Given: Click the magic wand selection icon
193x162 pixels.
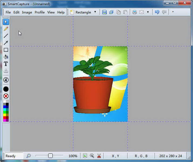Looking at the screenshot, I should click(x=92, y=156).
